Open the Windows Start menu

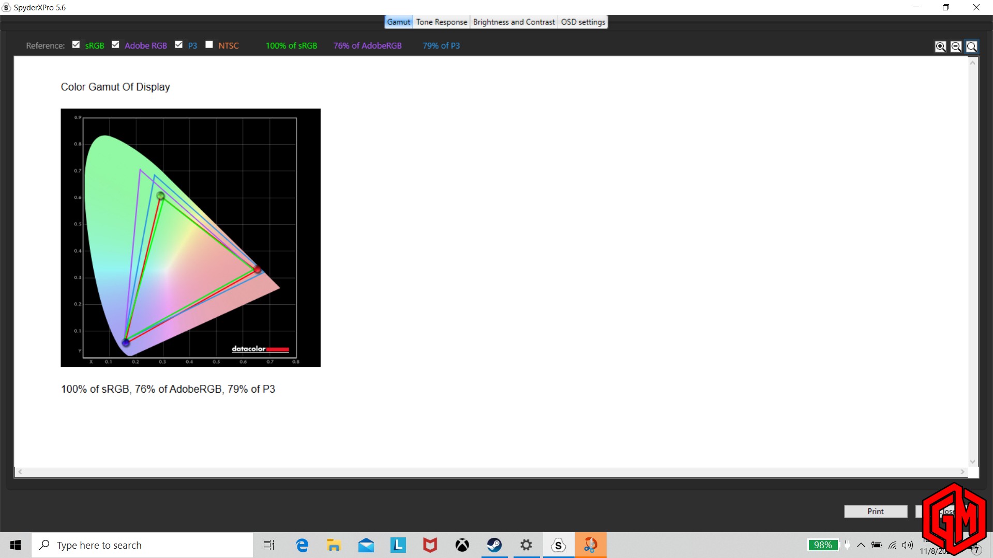[x=16, y=545]
